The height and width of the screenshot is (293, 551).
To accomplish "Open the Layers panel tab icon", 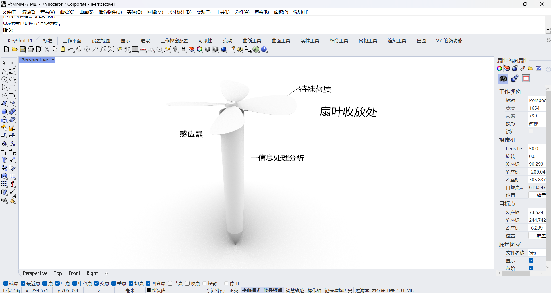I will (x=507, y=68).
